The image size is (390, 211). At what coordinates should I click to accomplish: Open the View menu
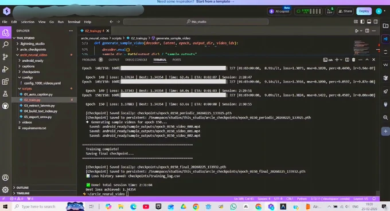42,22
